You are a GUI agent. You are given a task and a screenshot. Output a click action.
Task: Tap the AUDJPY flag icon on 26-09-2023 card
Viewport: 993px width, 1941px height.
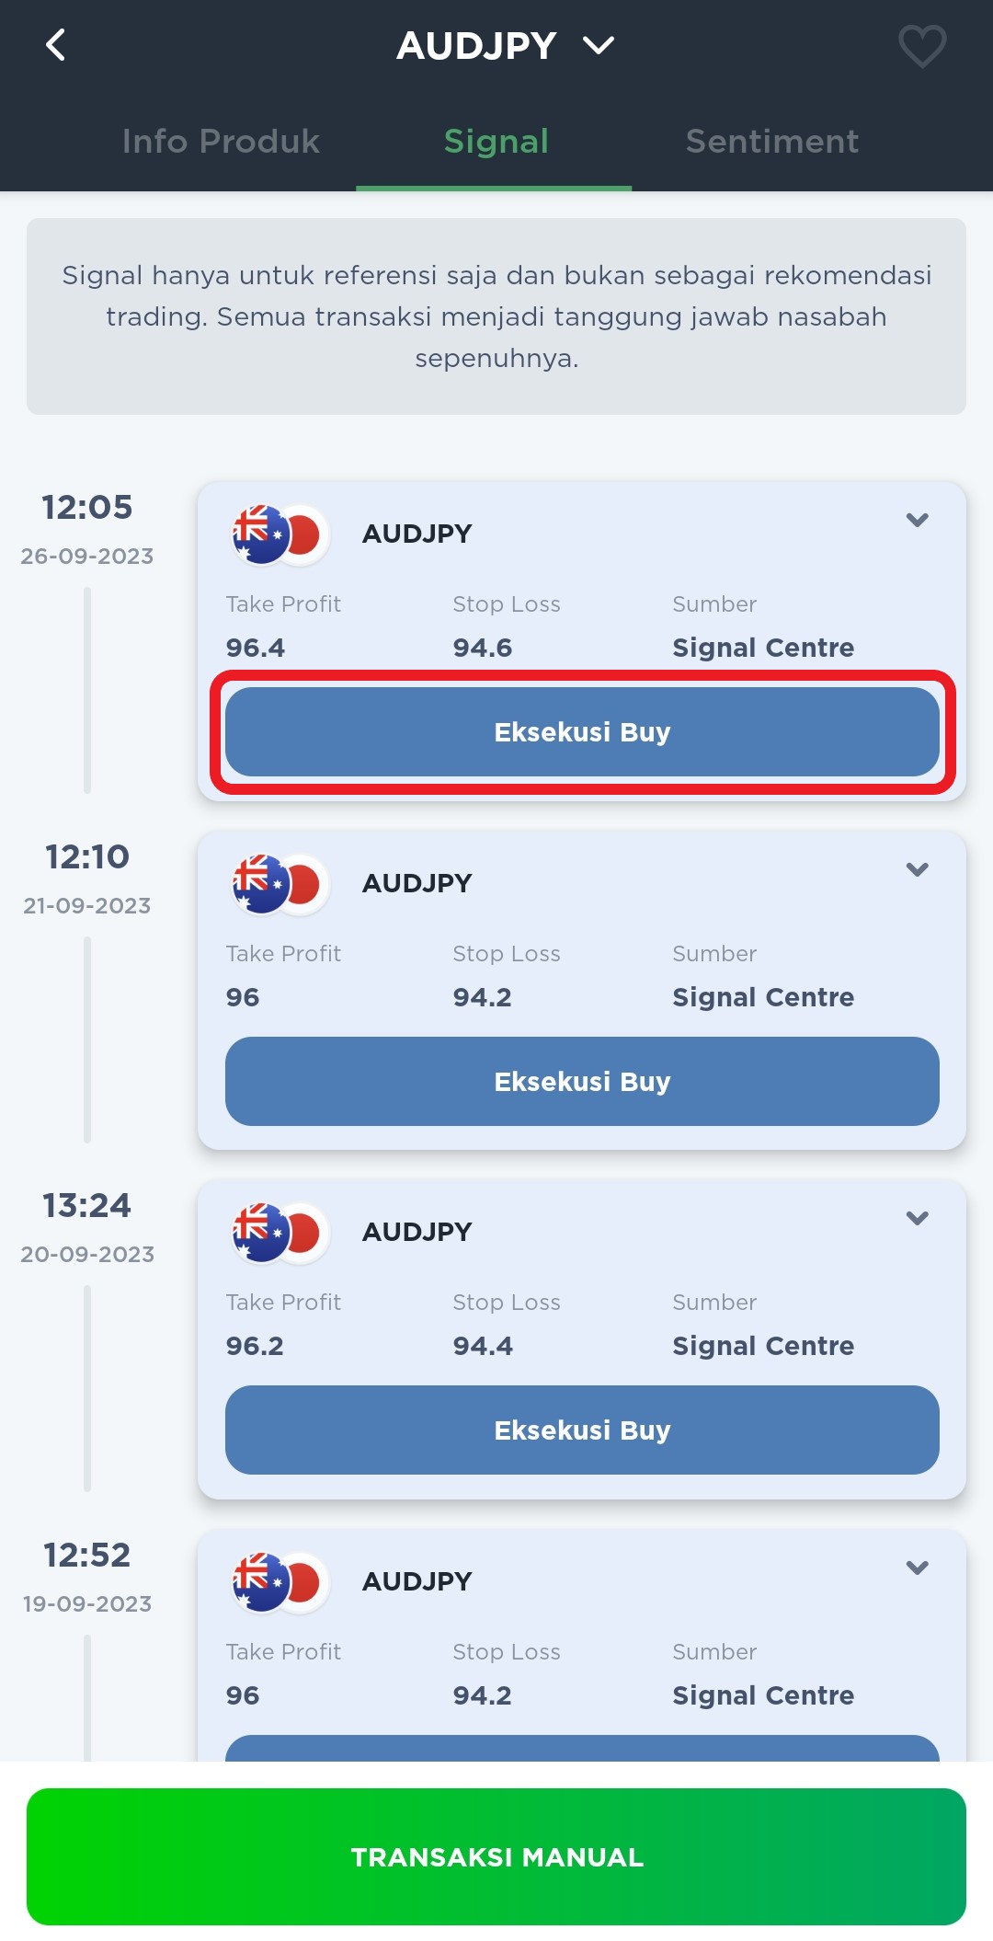tap(280, 534)
